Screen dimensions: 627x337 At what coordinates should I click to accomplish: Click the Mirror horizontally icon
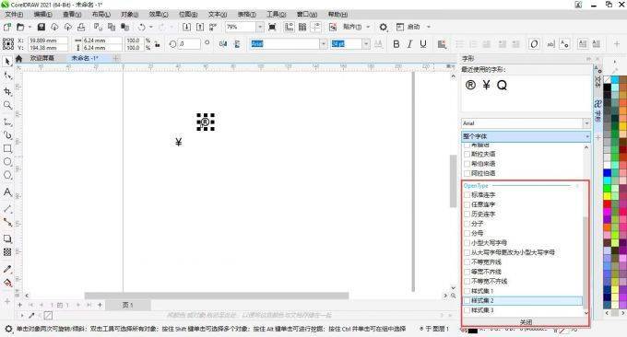[x=223, y=44]
